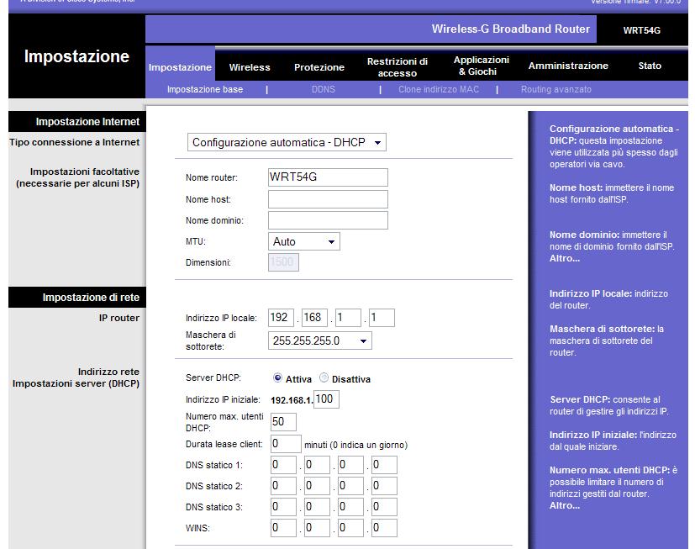This screenshot has width=695, height=549.
Task: Click fourth octet of DNS statico 1
Action: pyautogui.click(x=384, y=465)
